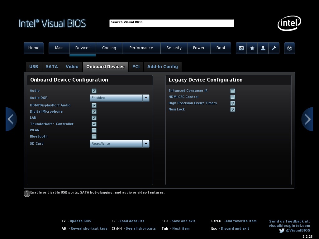This screenshot has width=319, height=239.
Task: Uncheck the LAN checkbox
Action: click(x=94, y=118)
